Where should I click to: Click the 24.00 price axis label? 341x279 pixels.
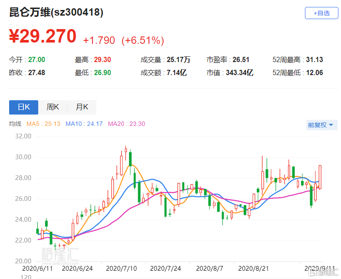coord(23,220)
